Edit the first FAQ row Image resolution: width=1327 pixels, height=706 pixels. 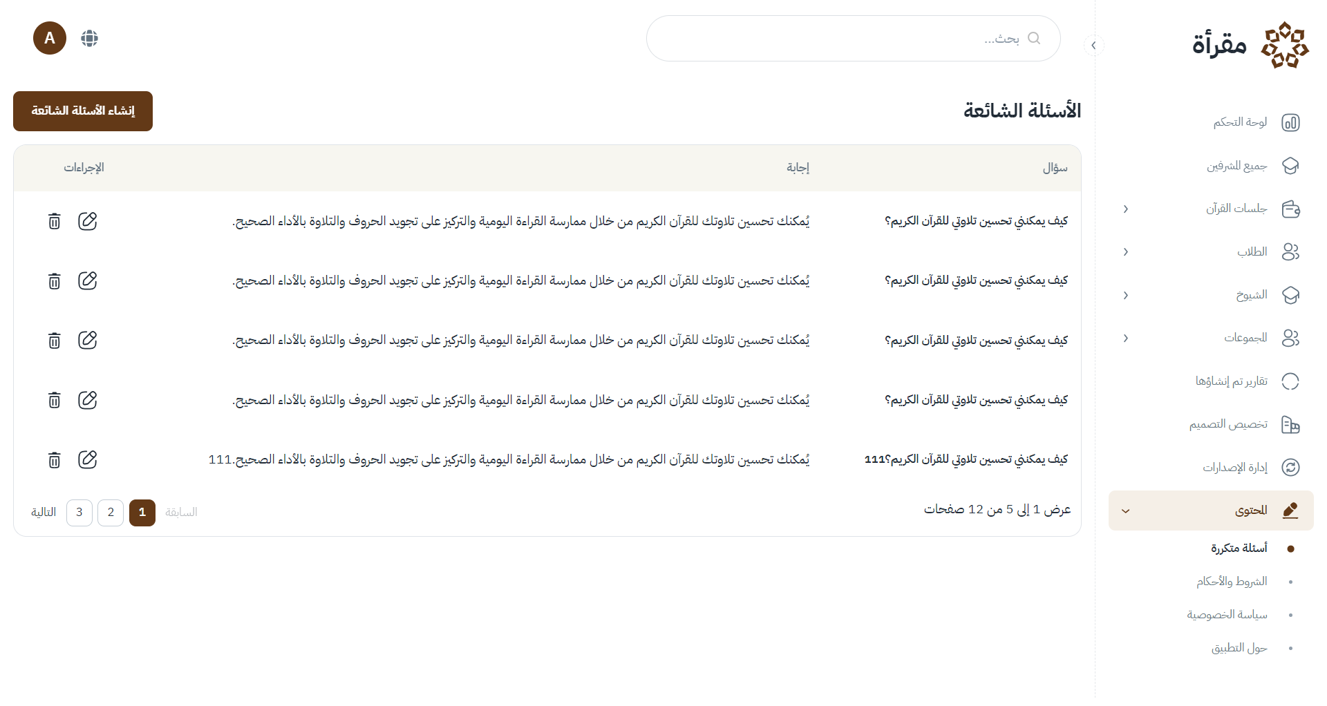(x=87, y=221)
